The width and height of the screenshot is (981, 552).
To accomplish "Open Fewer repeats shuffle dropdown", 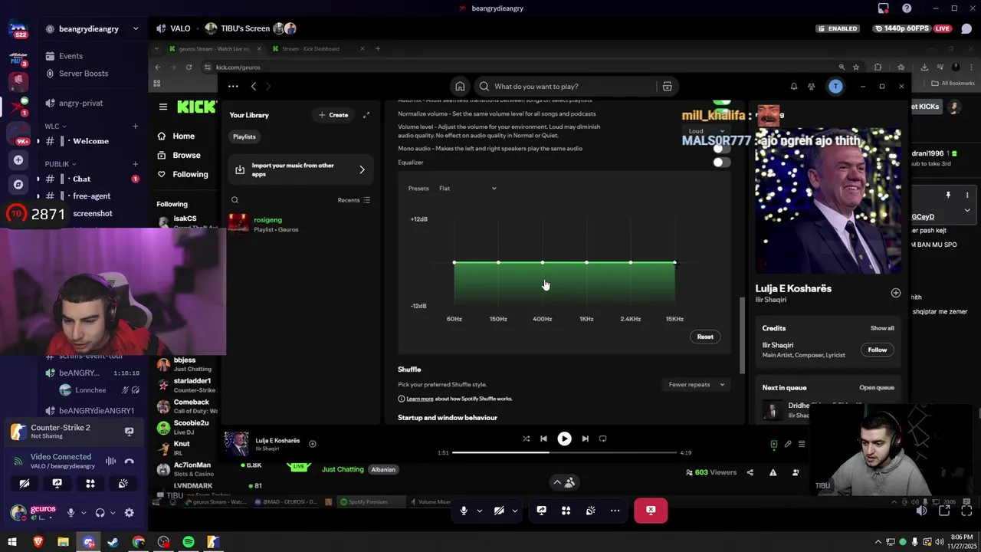I will [x=696, y=385].
